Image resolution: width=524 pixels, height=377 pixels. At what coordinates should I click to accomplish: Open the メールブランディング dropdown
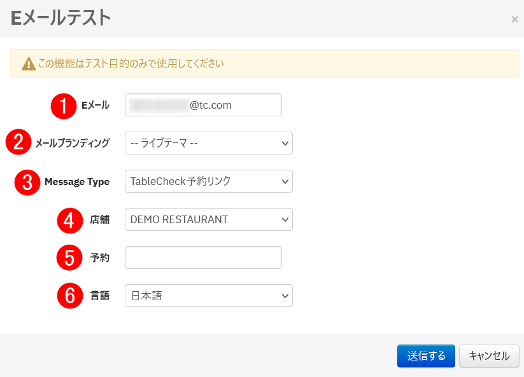208,143
